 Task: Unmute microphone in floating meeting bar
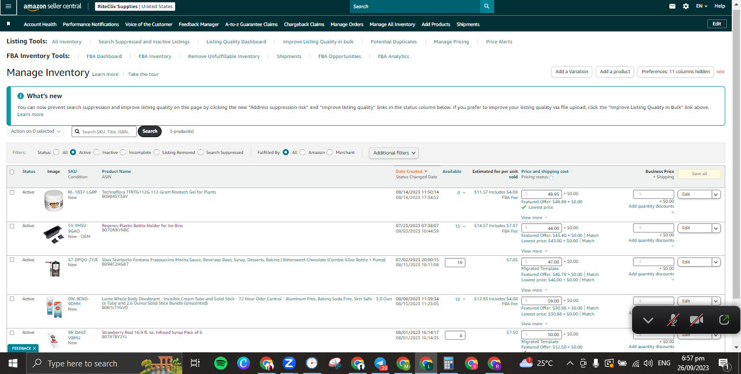(x=673, y=320)
